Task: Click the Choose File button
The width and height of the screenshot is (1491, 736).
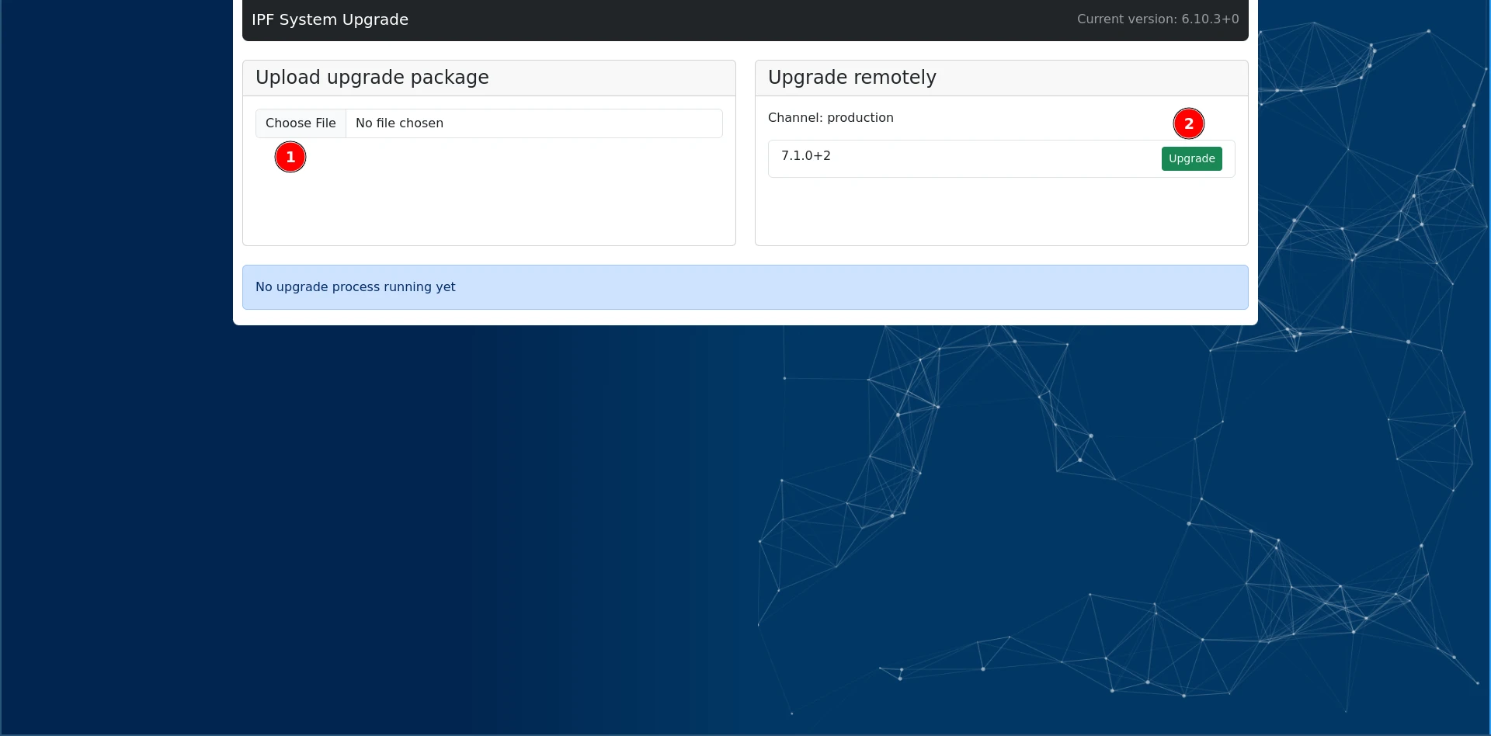Action: 301,123
